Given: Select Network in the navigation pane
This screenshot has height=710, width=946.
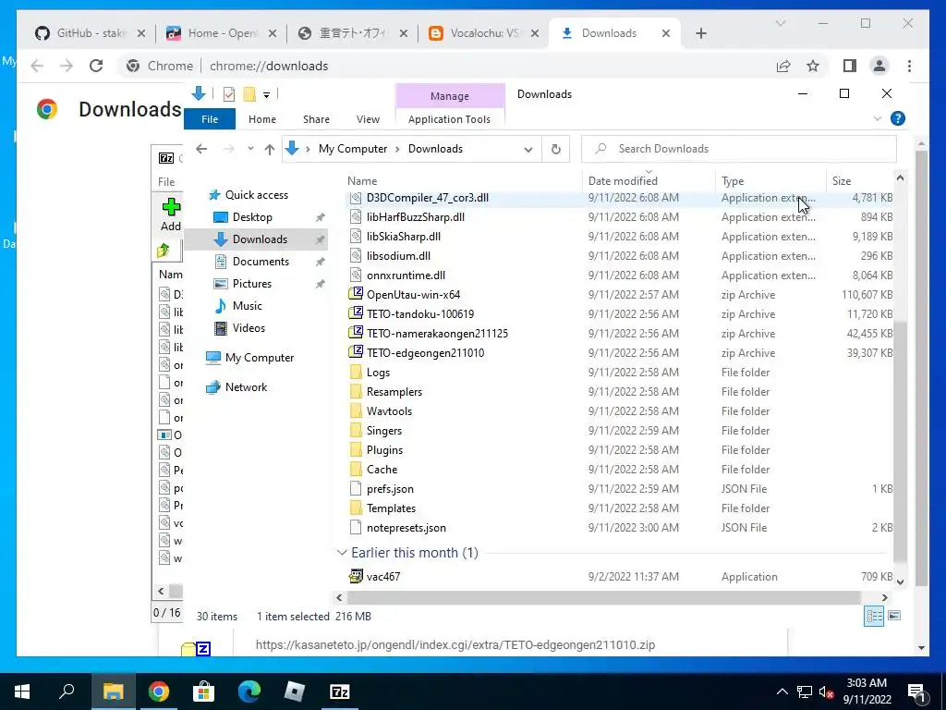Looking at the screenshot, I should pos(246,387).
